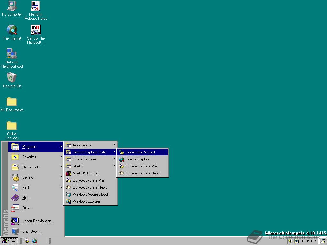
Task: Open Windows Explorer from Programs menu
Action: 90,201
